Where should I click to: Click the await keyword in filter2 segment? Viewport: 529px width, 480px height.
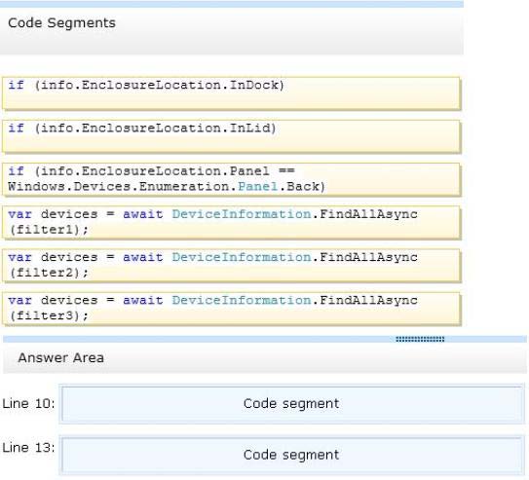pyautogui.click(x=143, y=257)
